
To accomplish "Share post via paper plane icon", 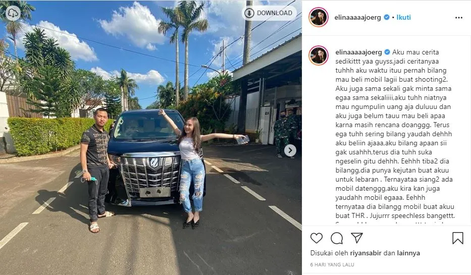I will click(x=357, y=238).
